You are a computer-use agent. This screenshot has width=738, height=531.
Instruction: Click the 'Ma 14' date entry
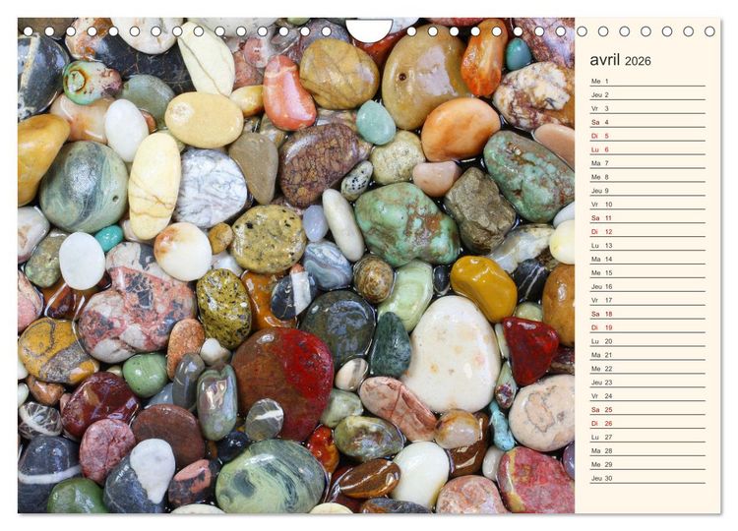point(647,259)
